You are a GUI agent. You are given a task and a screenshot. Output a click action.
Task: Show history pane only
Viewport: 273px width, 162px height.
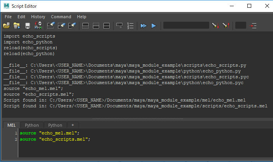[x=86, y=26]
